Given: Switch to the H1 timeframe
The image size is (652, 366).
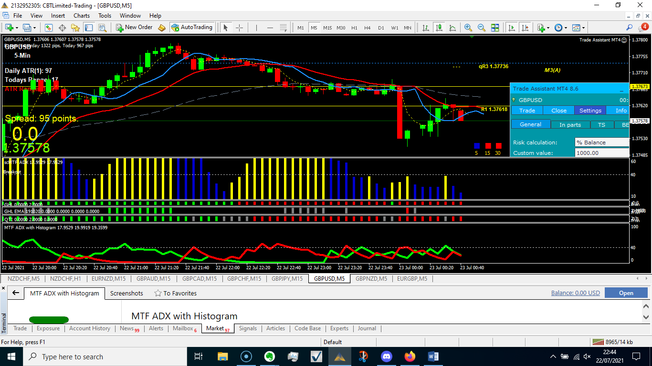Looking at the screenshot, I should [x=354, y=28].
